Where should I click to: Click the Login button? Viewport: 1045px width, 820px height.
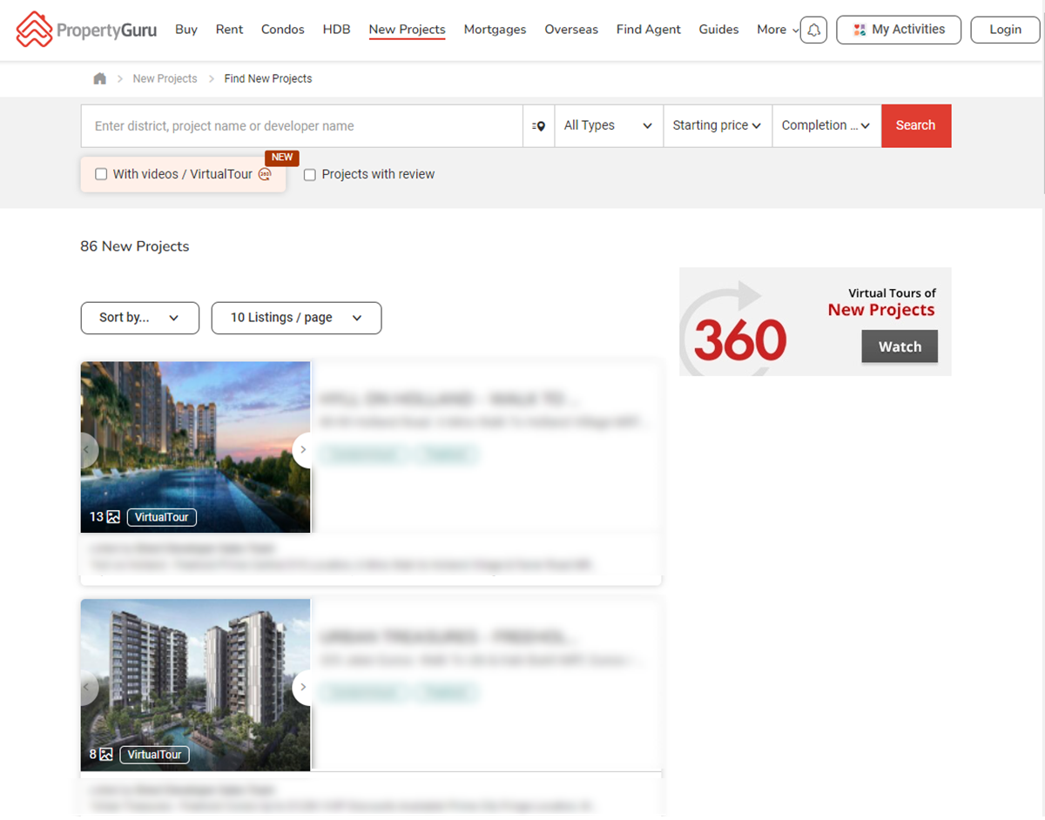click(x=1005, y=30)
